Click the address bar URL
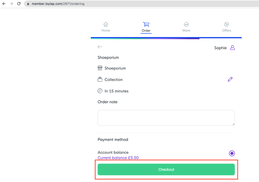The image size is (259, 182). tap(58, 4)
